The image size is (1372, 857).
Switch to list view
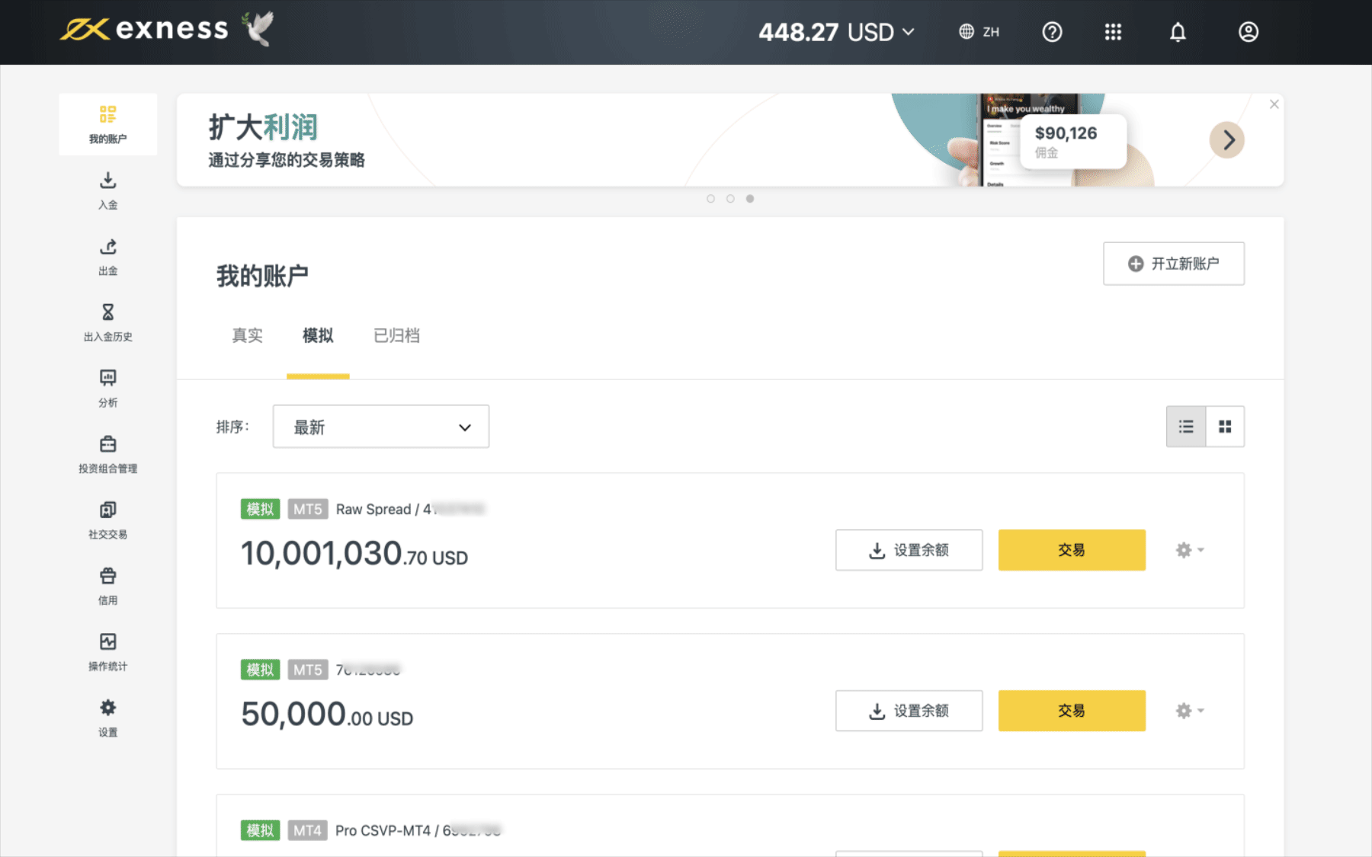click(1186, 427)
